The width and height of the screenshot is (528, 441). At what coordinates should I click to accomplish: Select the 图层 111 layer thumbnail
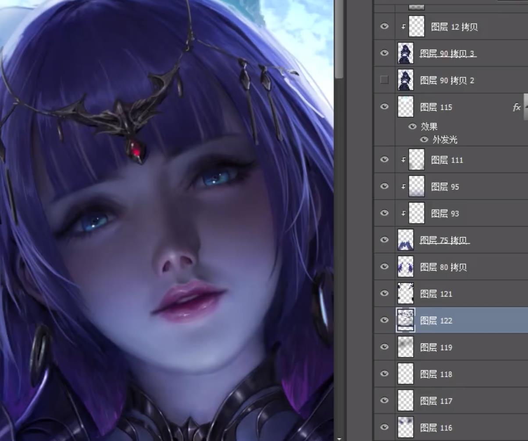click(x=417, y=160)
